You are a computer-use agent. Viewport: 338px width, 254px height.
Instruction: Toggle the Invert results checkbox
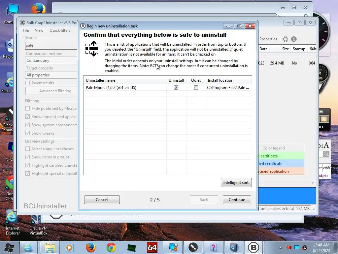pyautogui.click(x=27, y=83)
